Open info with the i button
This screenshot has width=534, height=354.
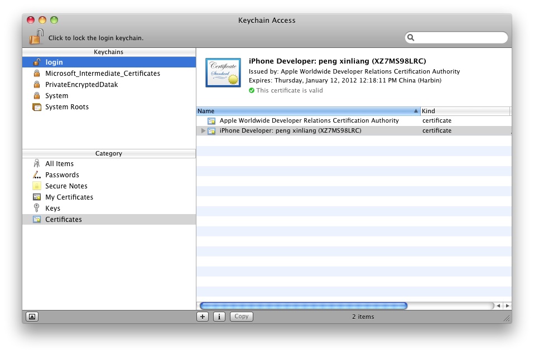(219, 317)
